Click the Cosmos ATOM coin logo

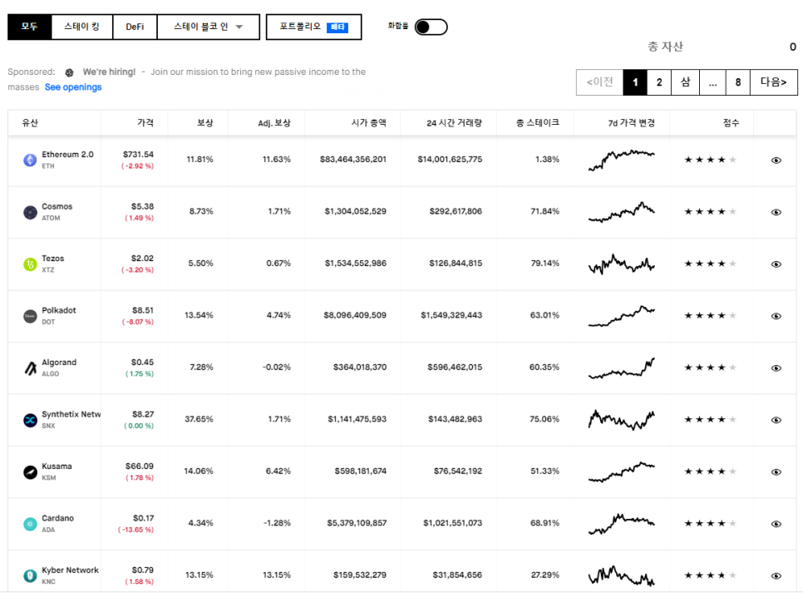[30, 212]
